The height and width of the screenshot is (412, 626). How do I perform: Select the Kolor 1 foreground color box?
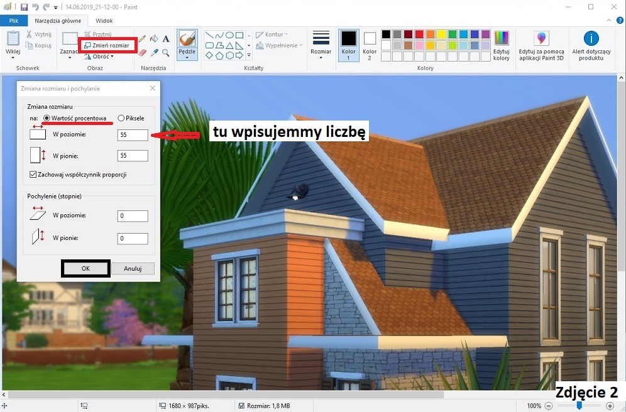coord(349,45)
